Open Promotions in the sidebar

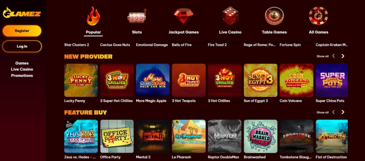pos(22,76)
